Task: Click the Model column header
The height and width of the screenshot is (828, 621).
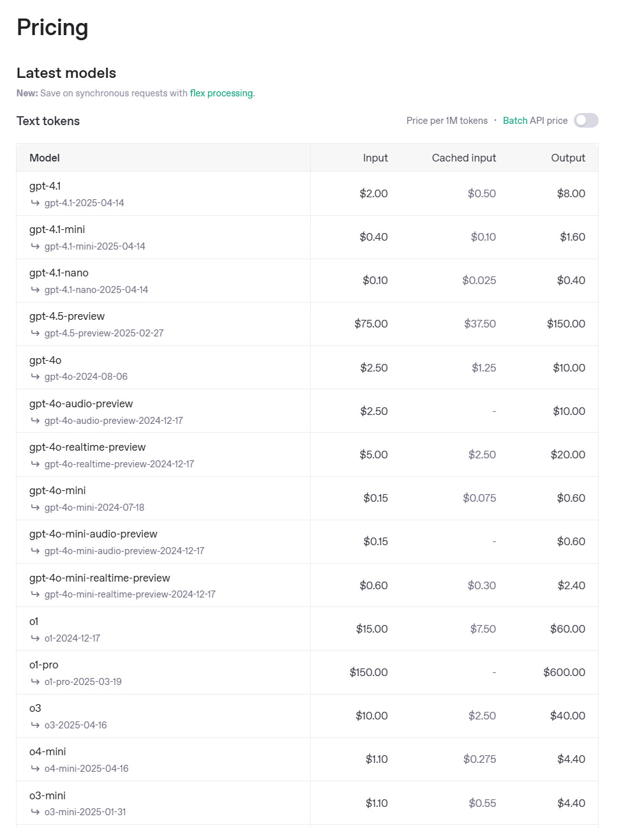Action: click(45, 158)
